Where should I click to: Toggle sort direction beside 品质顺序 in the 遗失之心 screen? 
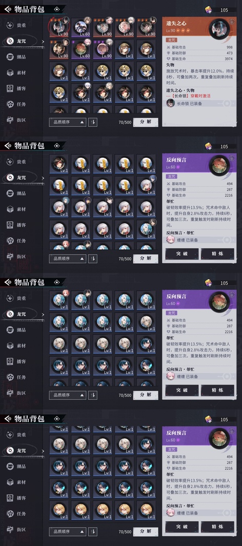(x=93, y=122)
